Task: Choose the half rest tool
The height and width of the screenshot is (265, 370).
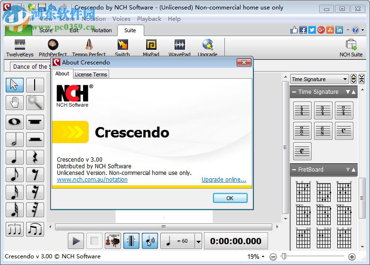Action: pos(35,139)
